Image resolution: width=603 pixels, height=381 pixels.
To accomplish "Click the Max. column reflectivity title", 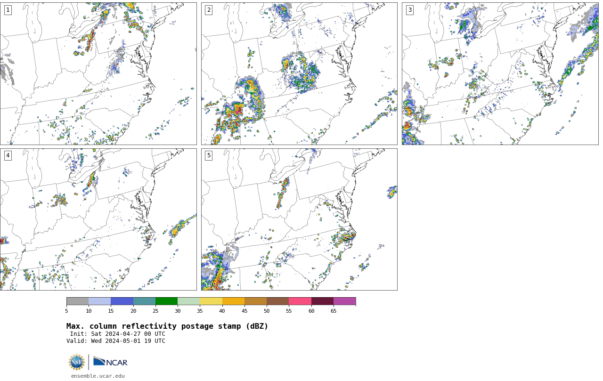I will pos(167,326).
